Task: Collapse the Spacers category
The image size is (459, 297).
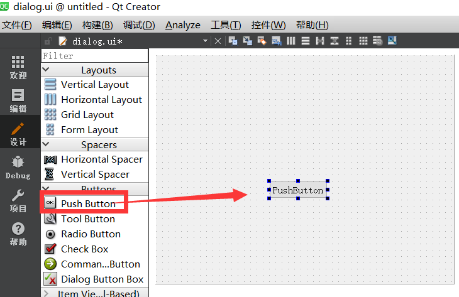Action: [46, 144]
